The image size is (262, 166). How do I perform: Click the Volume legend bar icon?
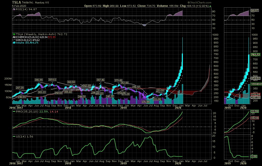[x=14, y=43]
